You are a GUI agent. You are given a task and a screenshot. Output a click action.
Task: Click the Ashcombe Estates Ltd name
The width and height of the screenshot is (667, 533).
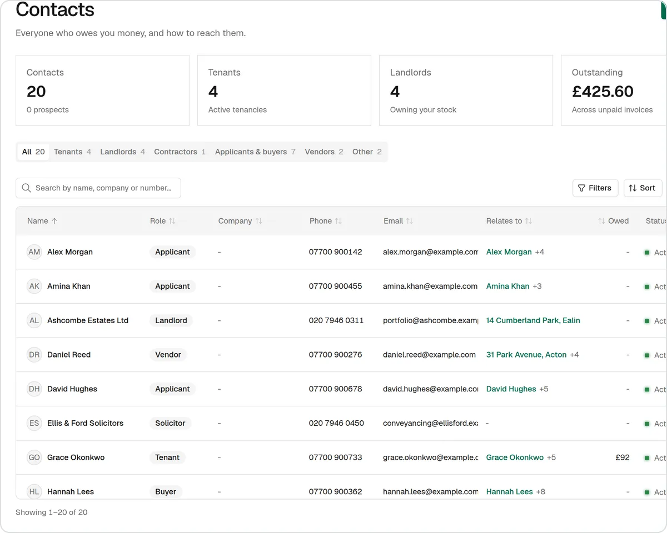pyautogui.click(x=88, y=320)
